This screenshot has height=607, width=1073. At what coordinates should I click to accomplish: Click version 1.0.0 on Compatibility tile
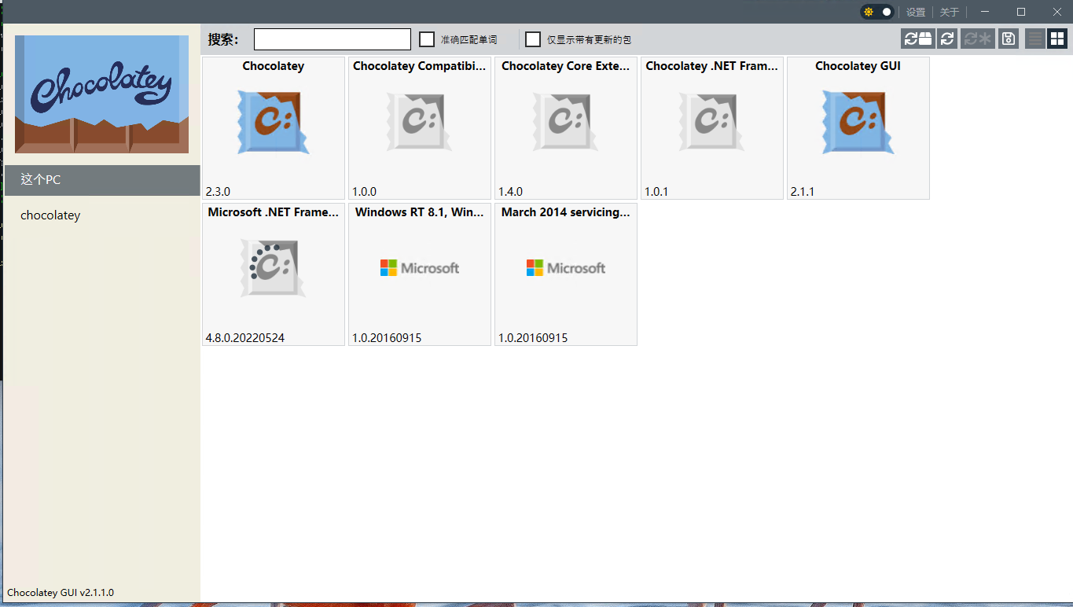click(x=365, y=192)
